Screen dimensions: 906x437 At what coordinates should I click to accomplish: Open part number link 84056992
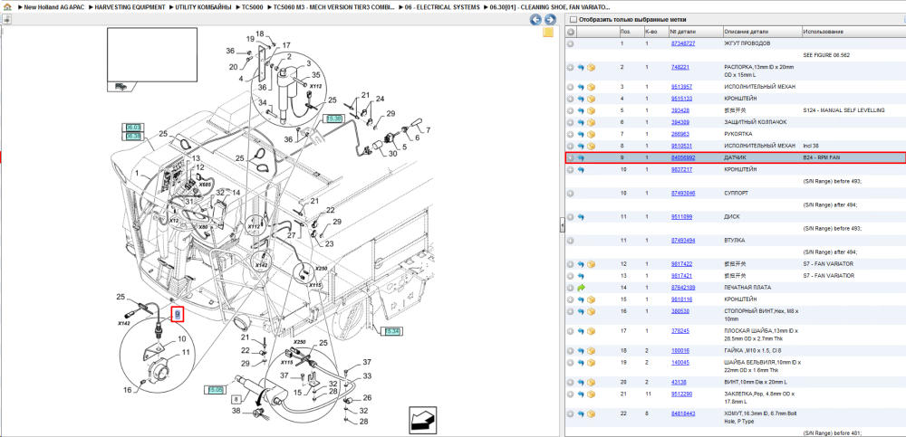coord(682,157)
